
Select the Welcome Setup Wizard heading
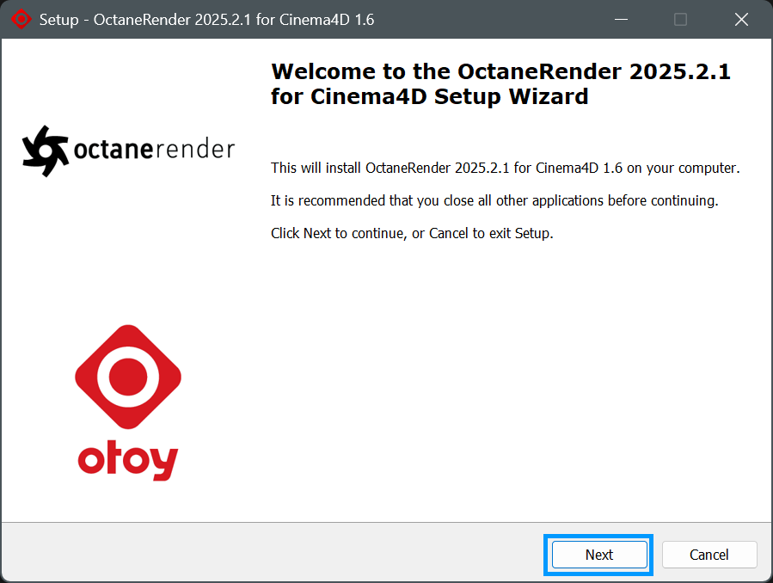click(x=500, y=83)
